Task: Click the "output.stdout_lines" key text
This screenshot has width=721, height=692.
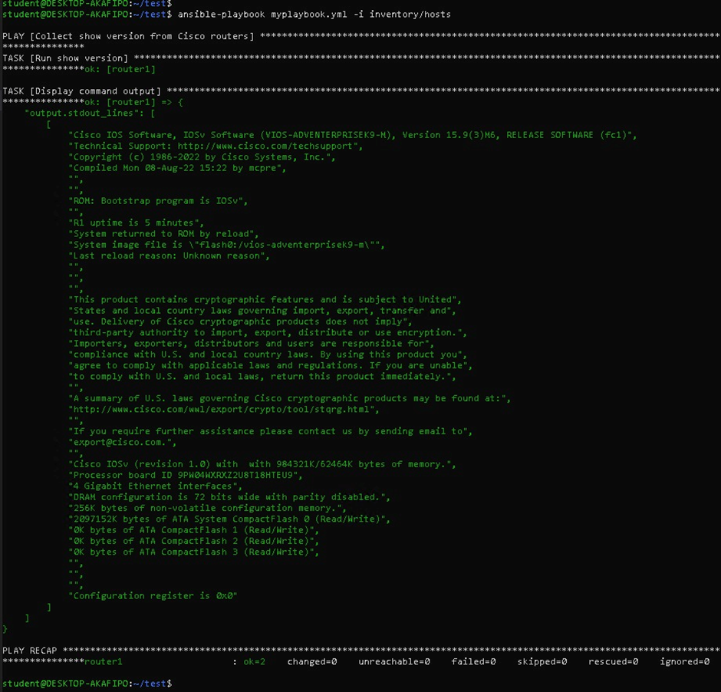Action: [84, 113]
